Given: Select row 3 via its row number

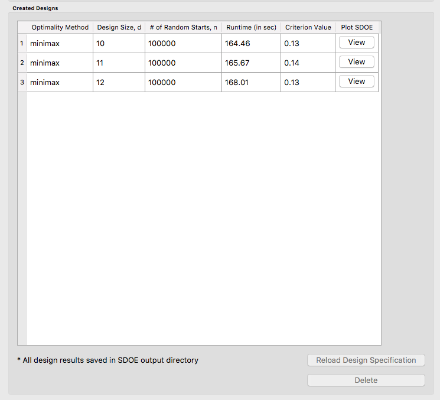Looking at the screenshot, I should click(x=22, y=82).
